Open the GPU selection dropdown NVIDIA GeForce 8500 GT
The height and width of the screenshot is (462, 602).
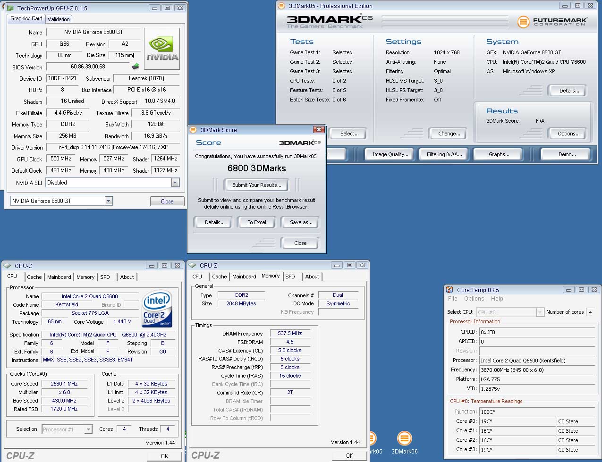click(x=109, y=201)
